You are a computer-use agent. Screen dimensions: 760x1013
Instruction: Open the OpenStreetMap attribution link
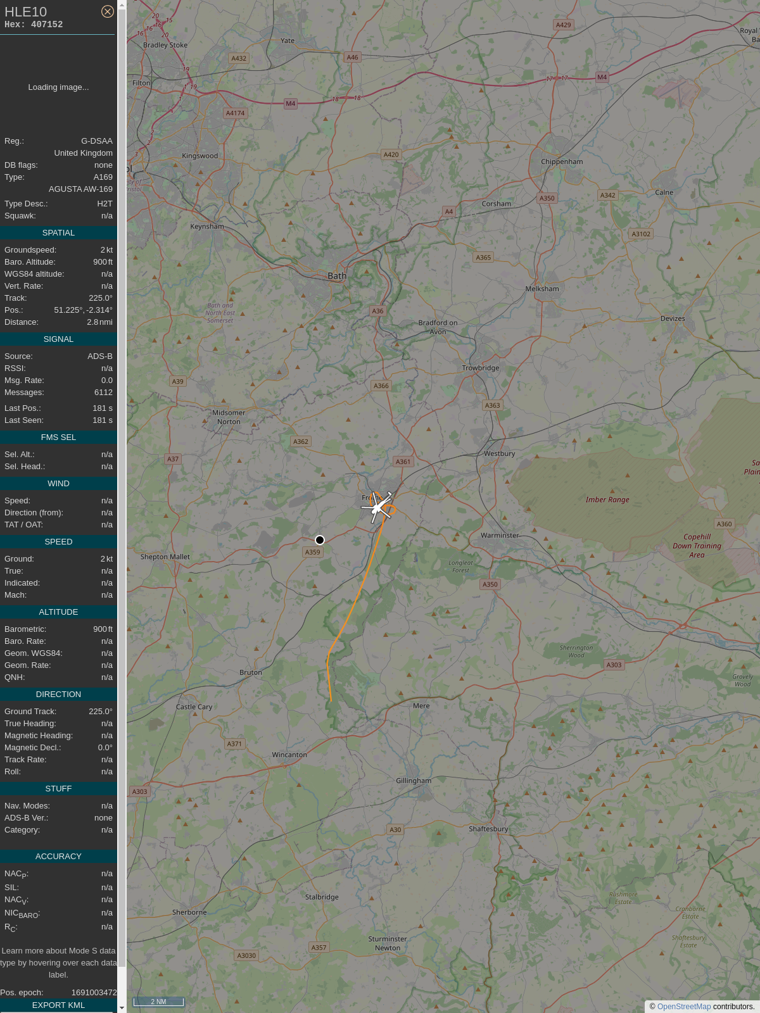[x=684, y=1007]
